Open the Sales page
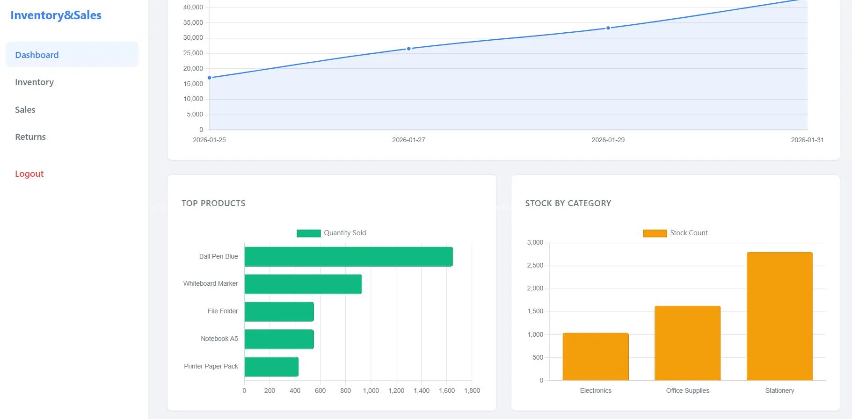The width and height of the screenshot is (852, 419). tap(25, 109)
